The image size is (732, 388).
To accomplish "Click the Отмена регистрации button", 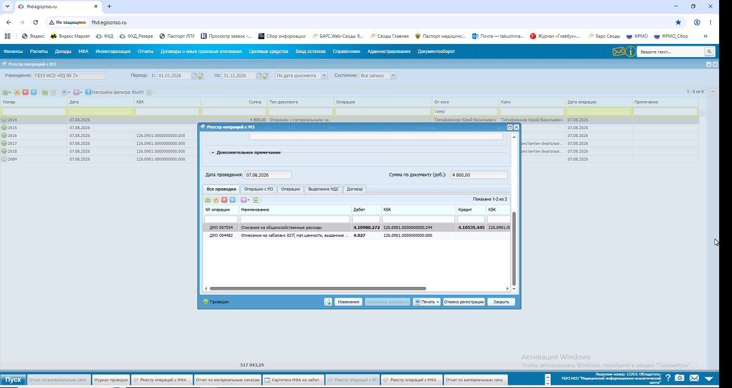I will pyautogui.click(x=464, y=302).
